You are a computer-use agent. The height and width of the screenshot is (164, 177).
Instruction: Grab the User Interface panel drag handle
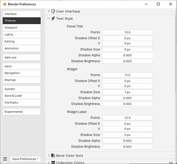(x=171, y=11)
